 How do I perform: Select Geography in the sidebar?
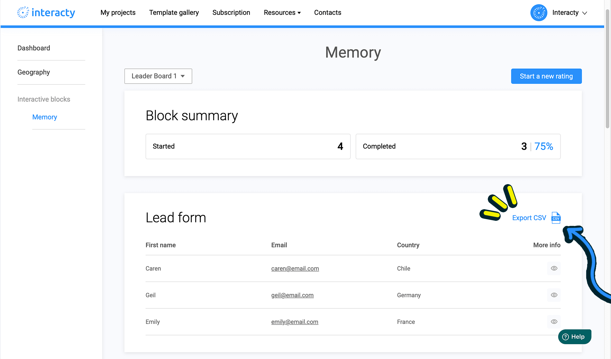34,72
